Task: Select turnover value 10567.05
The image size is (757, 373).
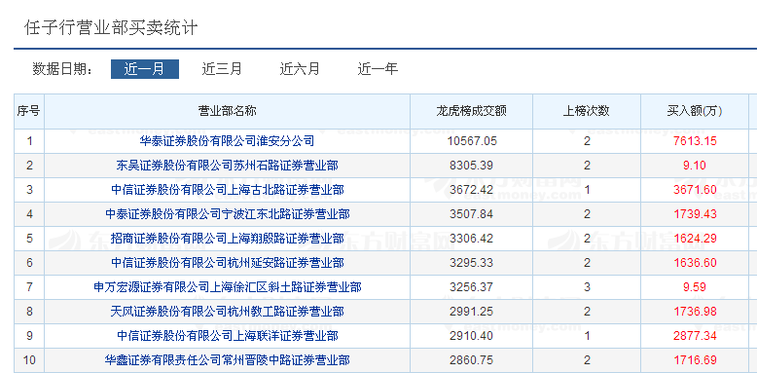Action: coord(471,141)
